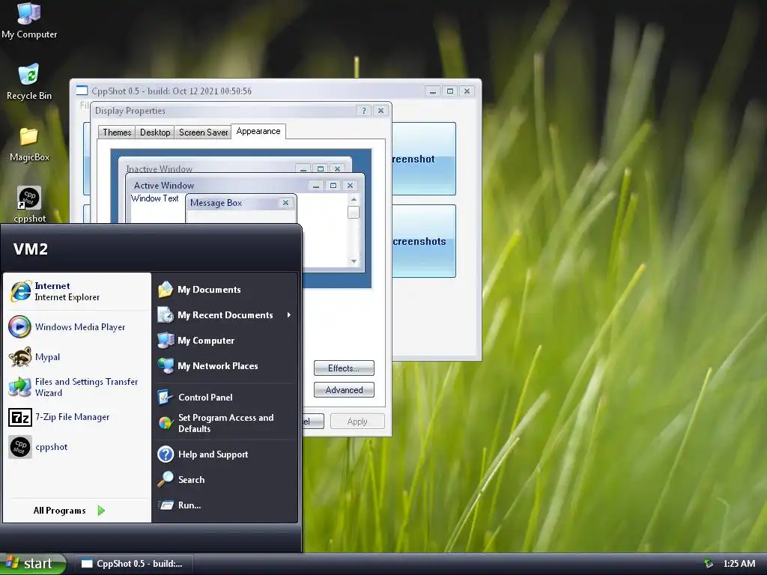This screenshot has width=767, height=575.
Task: Open 7-Zip File Manager
Action: pyautogui.click(x=78, y=417)
